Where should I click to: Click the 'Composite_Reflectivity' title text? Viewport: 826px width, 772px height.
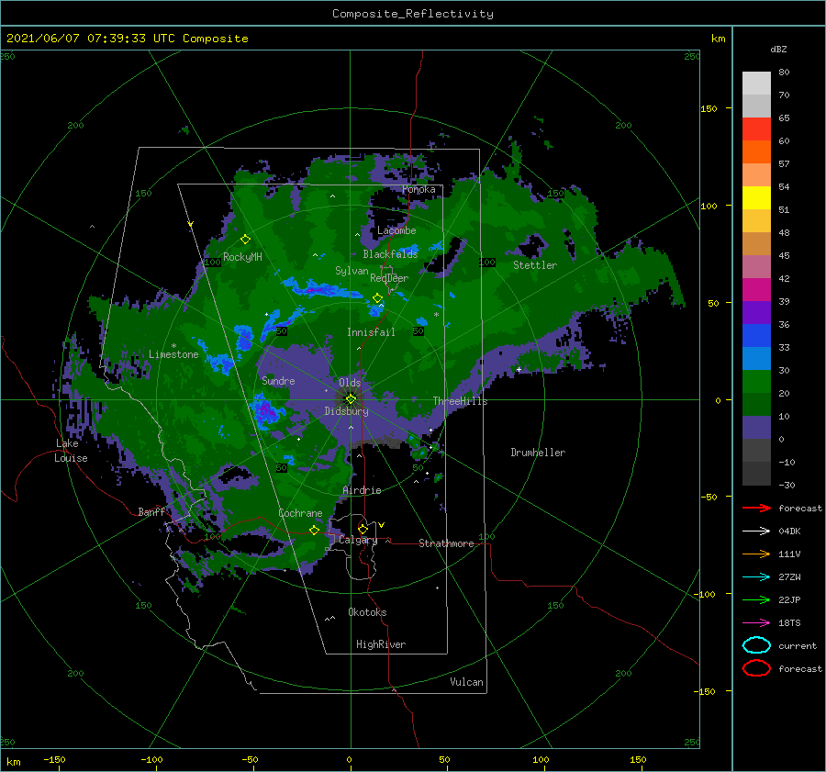coord(413,14)
